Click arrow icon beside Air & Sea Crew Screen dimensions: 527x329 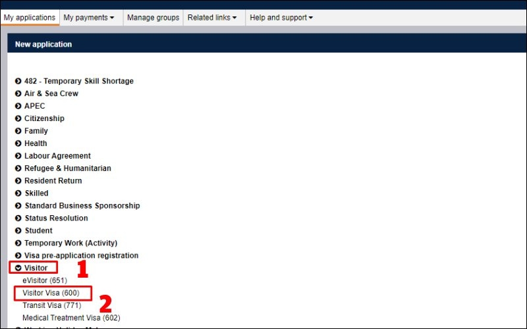click(18, 93)
